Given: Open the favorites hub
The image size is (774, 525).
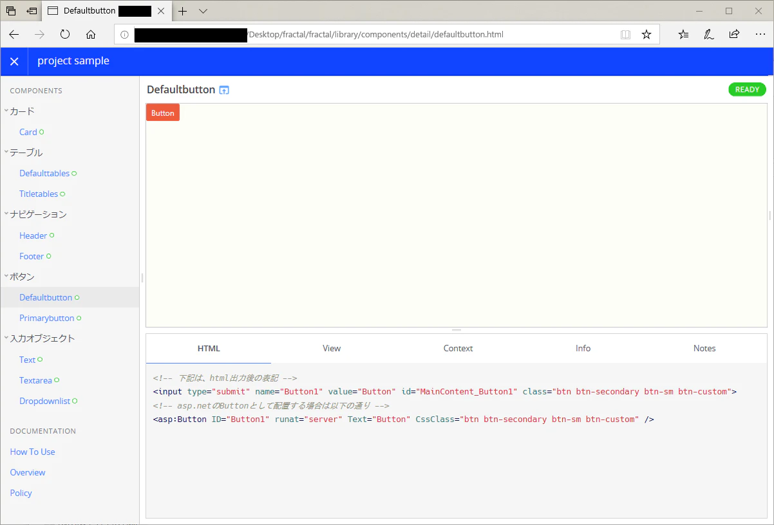Looking at the screenshot, I should click(x=684, y=35).
